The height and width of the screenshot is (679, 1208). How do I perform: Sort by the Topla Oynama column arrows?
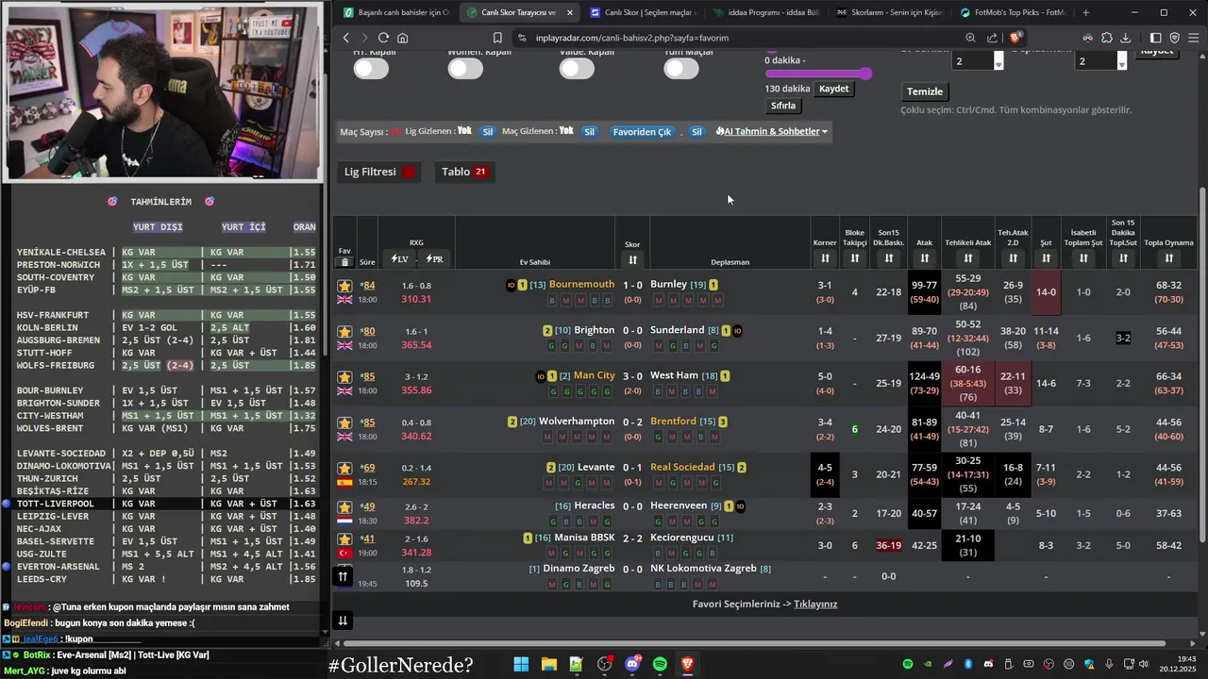pyautogui.click(x=1168, y=258)
